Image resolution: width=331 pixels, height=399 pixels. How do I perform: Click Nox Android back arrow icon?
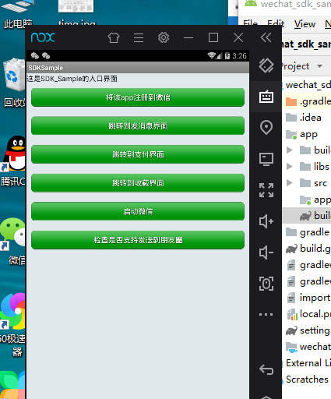coord(266,369)
